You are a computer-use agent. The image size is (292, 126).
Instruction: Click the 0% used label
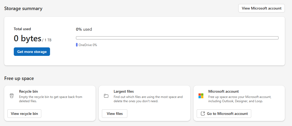click(84, 29)
